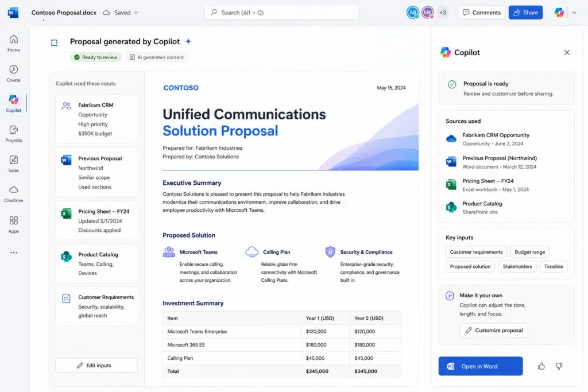Click the AB user avatar
The image size is (588, 392).
(413, 13)
